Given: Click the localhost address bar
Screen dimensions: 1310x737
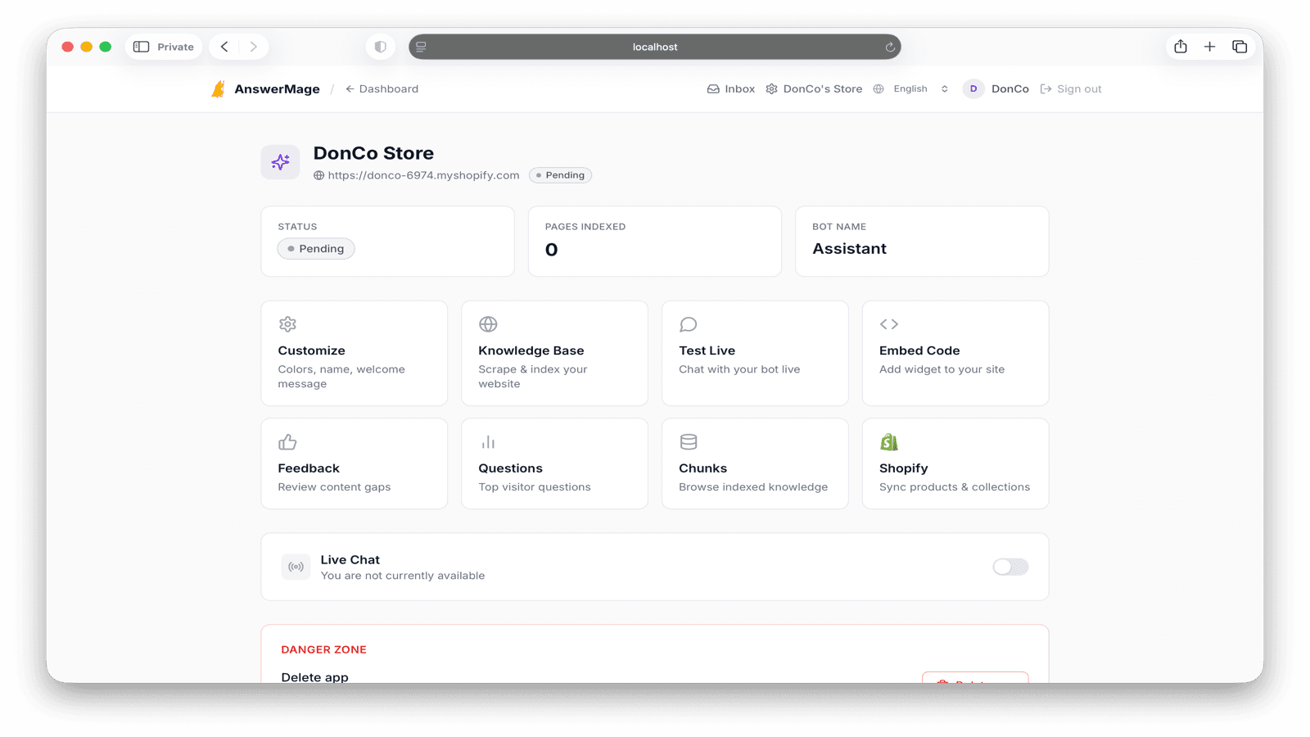Looking at the screenshot, I should pos(655,47).
